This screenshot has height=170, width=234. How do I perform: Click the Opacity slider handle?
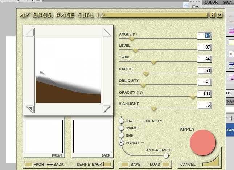pos(193,97)
